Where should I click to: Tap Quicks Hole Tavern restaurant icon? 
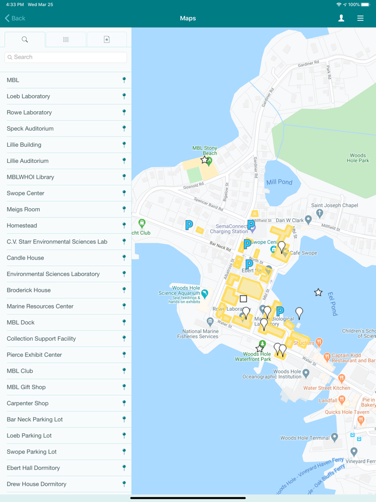361,420
